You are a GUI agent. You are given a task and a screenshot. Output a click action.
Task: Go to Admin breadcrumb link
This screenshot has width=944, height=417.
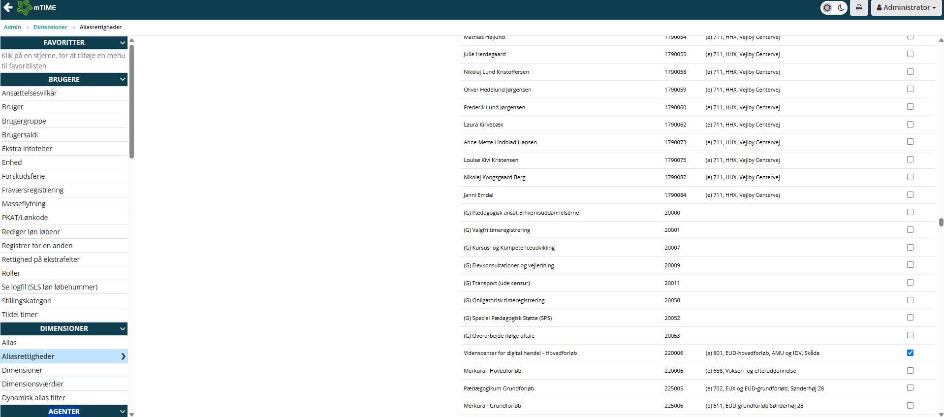pyautogui.click(x=12, y=27)
